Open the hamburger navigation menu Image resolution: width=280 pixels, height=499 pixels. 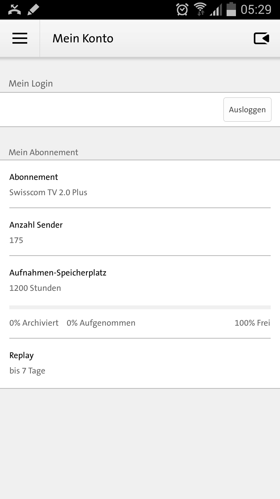[20, 38]
